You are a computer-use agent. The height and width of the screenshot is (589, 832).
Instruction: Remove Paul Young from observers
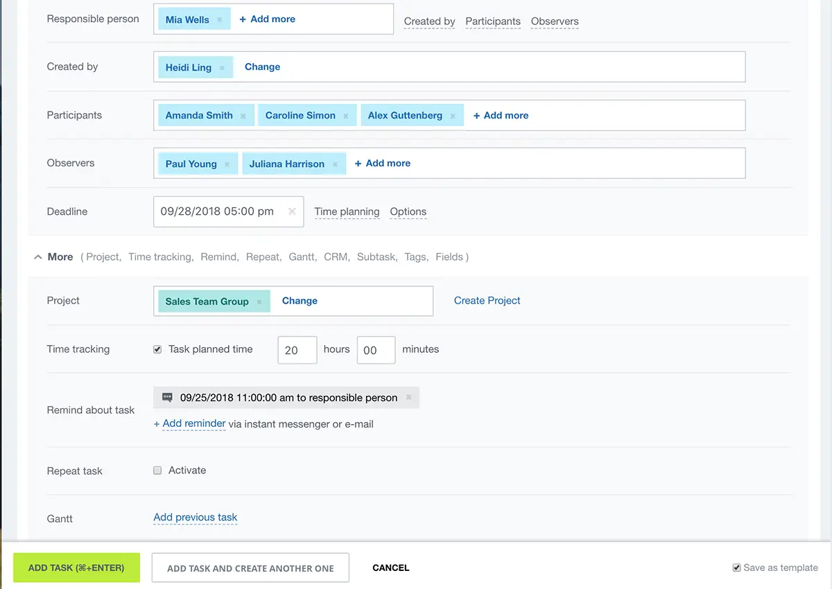coord(227,165)
